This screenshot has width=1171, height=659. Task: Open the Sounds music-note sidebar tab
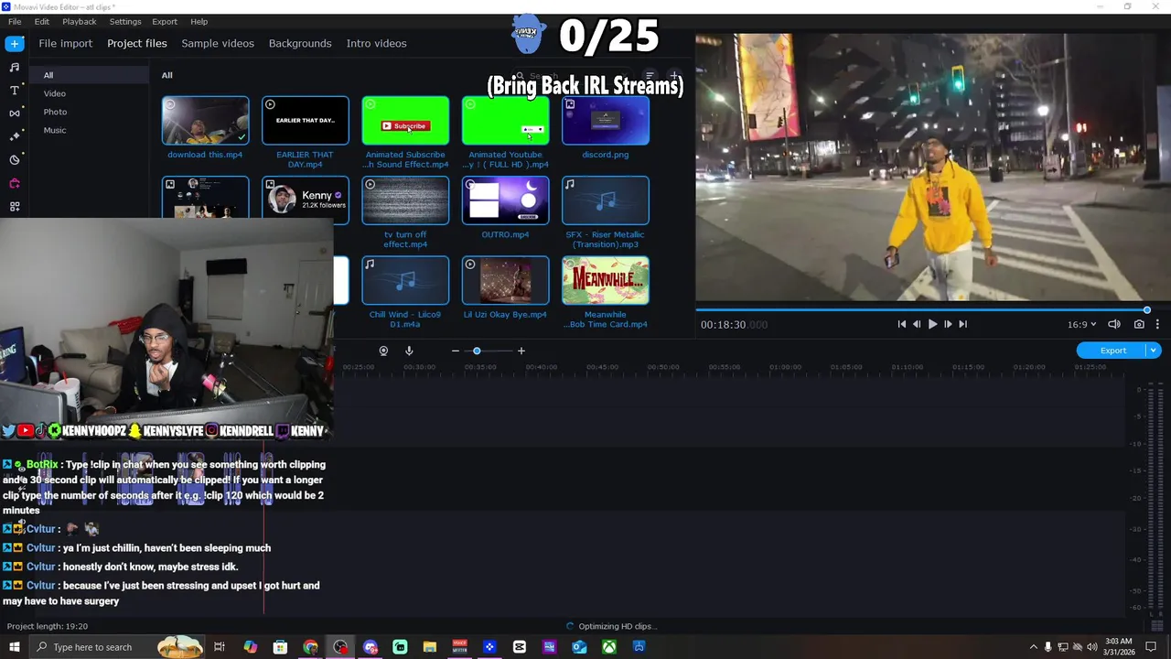click(14, 67)
